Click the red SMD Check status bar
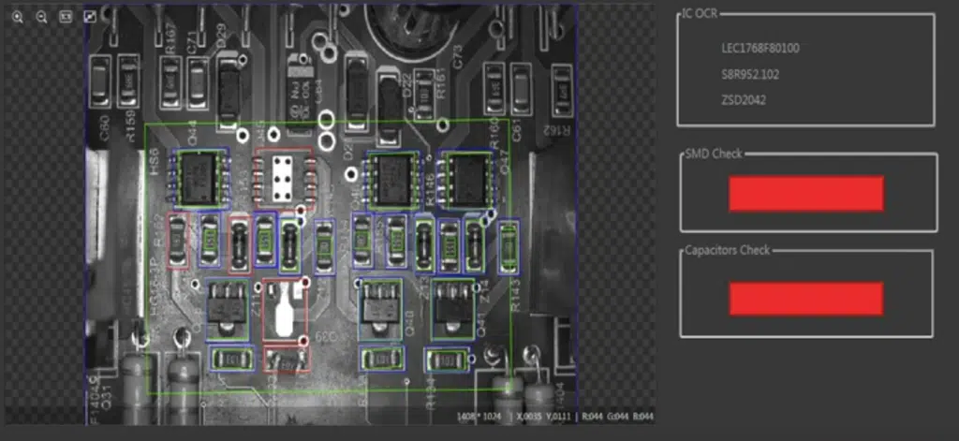Image resolution: width=959 pixels, height=441 pixels. pos(805,193)
